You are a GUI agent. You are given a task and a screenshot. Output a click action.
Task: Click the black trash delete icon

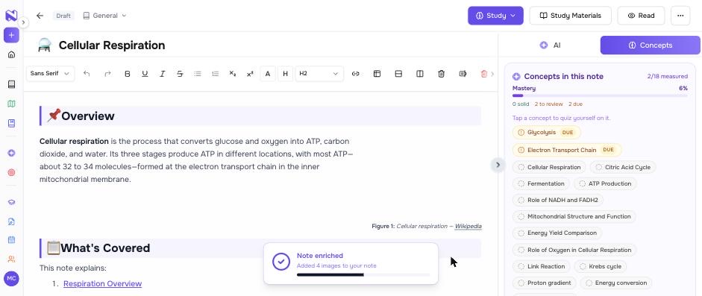click(442, 74)
